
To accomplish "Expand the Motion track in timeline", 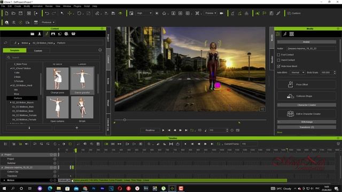I will click(x=4, y=180).
